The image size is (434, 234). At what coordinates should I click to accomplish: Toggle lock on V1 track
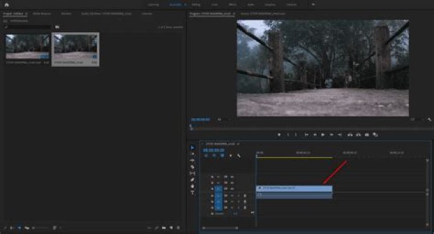pyautogui.click(x=212, y=189)
